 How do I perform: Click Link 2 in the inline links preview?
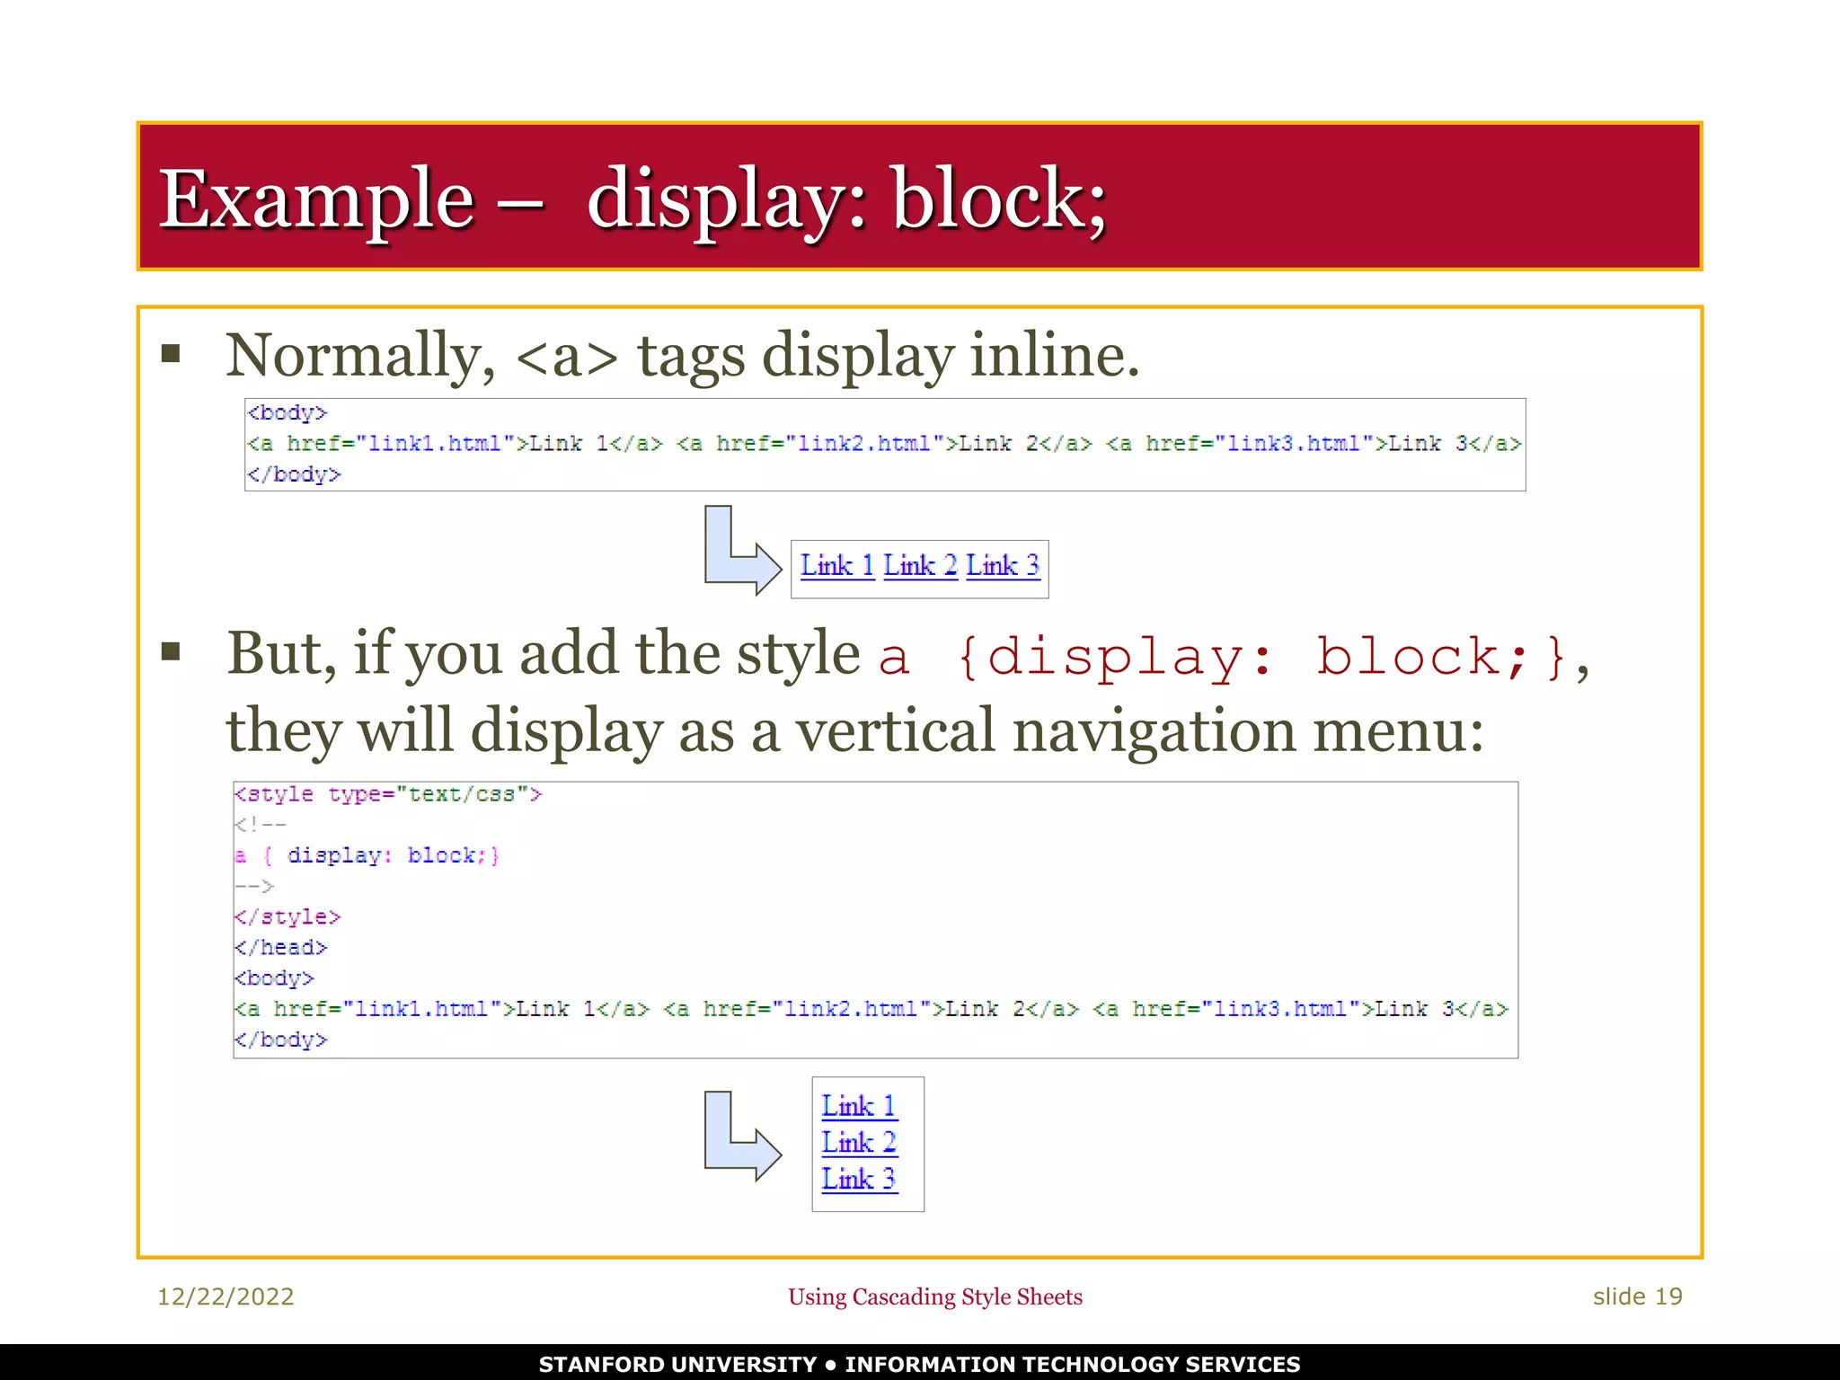920,566
